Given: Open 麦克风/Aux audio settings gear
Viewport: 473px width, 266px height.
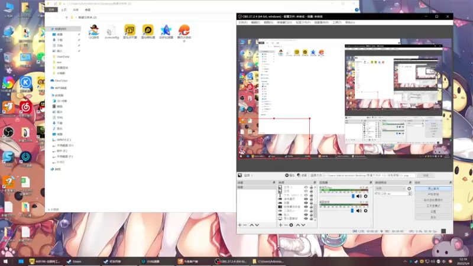Looking at the screenshot, I should [x=365, y=196].
